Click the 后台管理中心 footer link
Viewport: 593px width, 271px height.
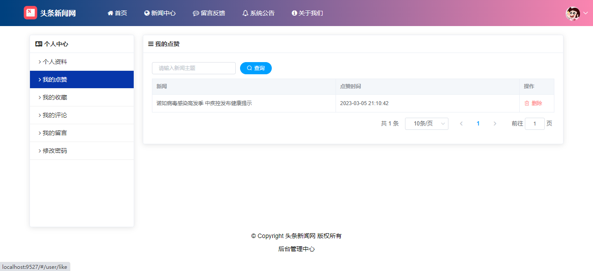[x=296, y=249]
